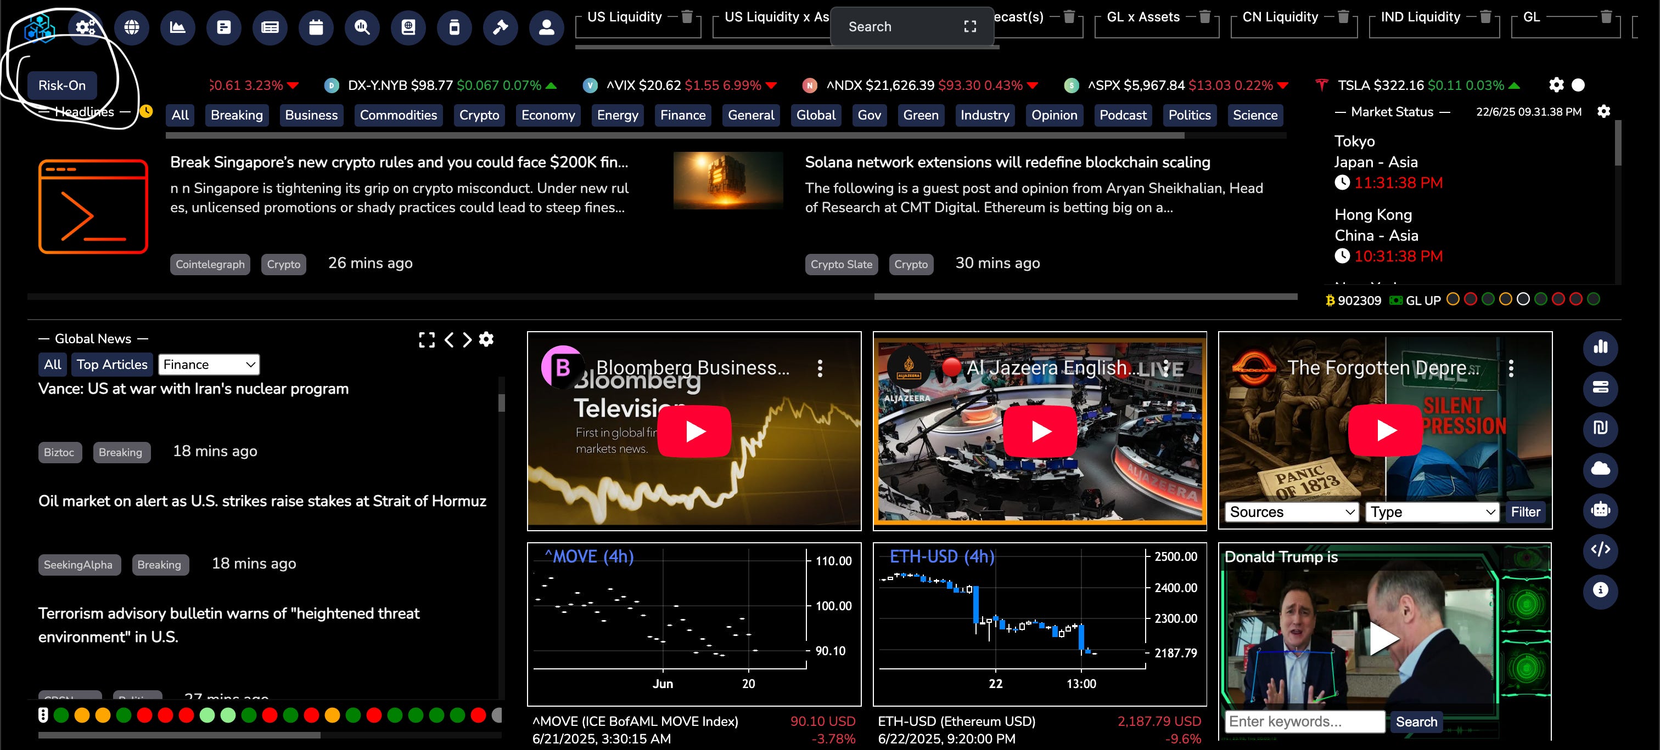Image resolution: width=1660 pixels, height=750 pixels.
Task: Click the server icon in right sidebar
Action: 1600,388
